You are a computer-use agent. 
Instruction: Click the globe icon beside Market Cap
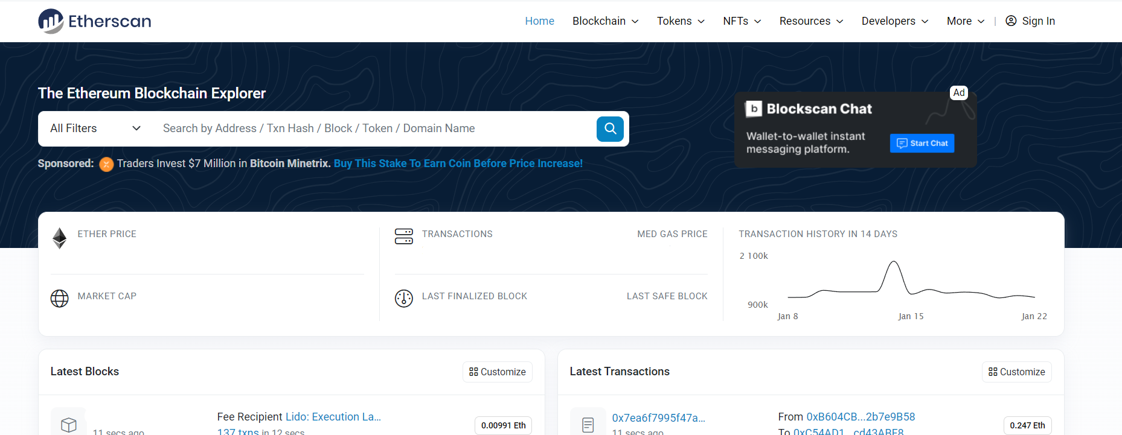(x=60, y=298)
